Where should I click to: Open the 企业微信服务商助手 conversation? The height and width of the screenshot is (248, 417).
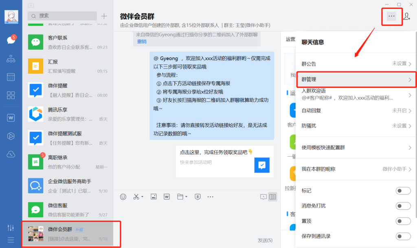pos(68,186)
